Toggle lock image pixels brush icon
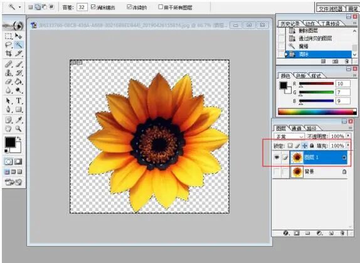 pos(297,146)
